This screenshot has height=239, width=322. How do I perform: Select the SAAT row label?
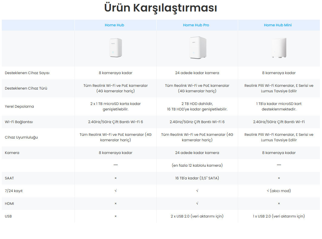(9, 178)
